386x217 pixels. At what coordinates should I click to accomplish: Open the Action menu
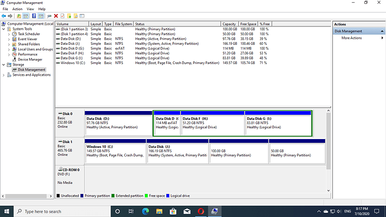17,9
